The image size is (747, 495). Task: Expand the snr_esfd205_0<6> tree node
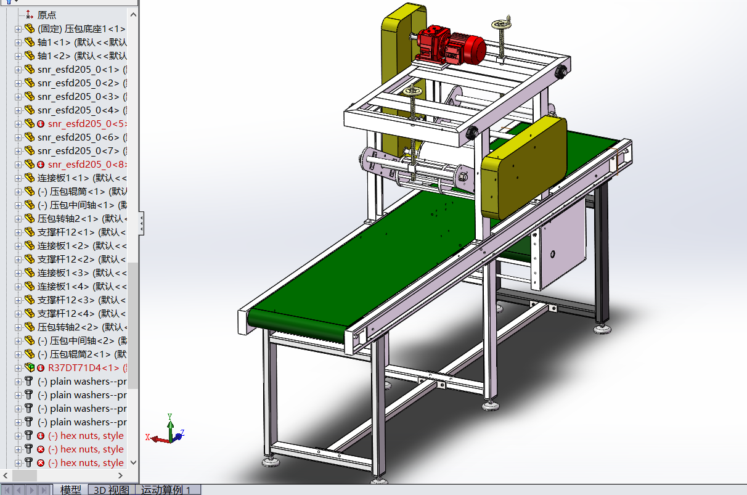coord(18,137)
